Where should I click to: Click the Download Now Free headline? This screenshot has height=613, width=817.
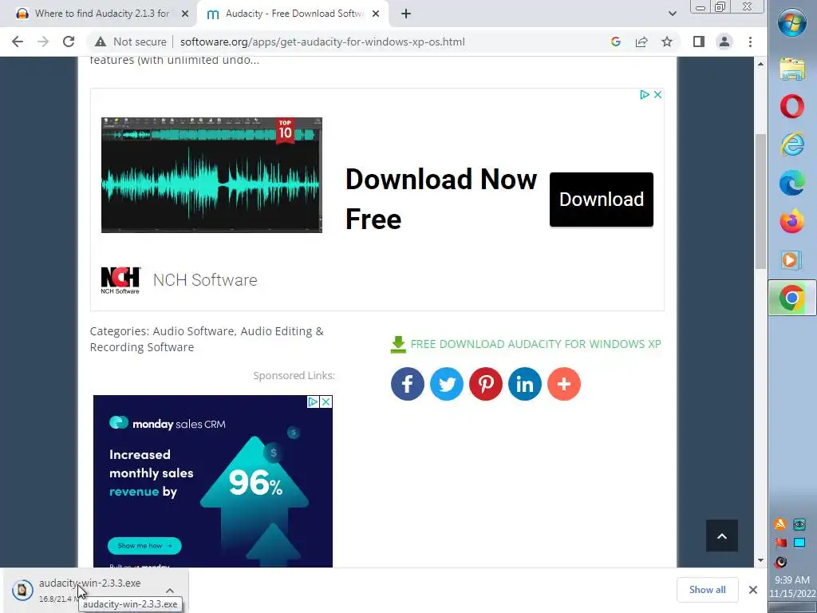click(x=440, y=199)
